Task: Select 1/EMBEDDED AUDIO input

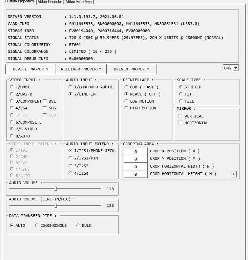Action: pyautogui.click(x=70, y=87)
